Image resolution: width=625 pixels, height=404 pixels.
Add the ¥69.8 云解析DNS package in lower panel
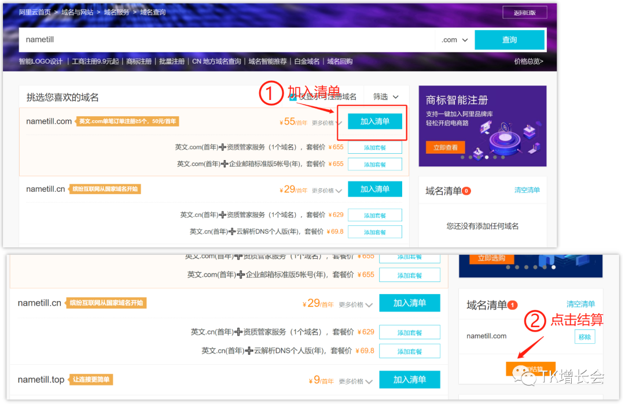[x=409, y=351]
